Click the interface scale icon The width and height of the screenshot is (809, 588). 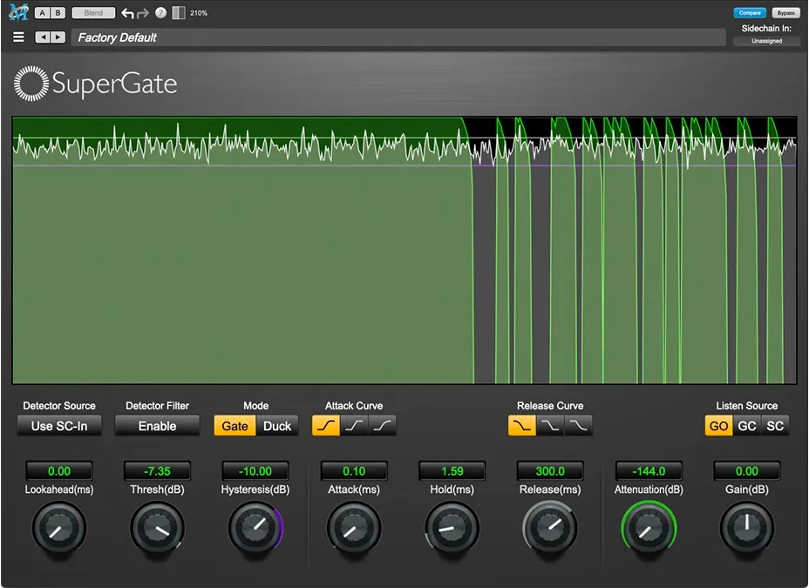pyautogui.click(x=179, y=13)
